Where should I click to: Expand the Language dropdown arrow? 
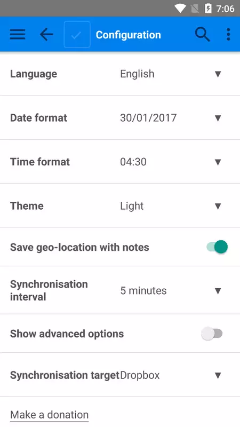(218, 74)
